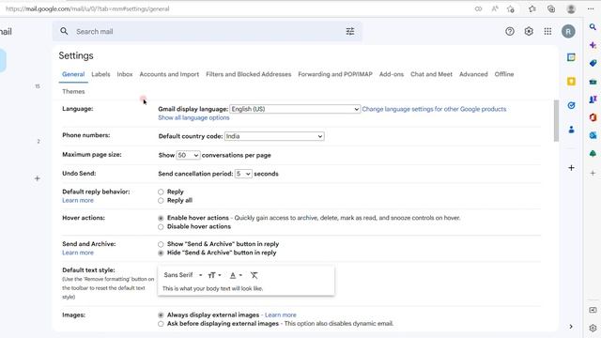The image size is (601, 338).
Task: Open Google Tasks in side panel
Action: click(x=571, y=105)
